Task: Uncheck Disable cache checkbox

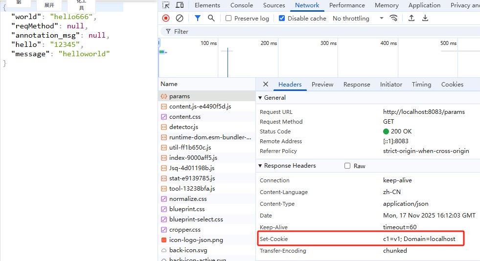Action: point(282,19)
